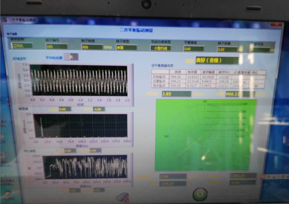Click the rotor speed field showing 906

[x=92, y=47]
